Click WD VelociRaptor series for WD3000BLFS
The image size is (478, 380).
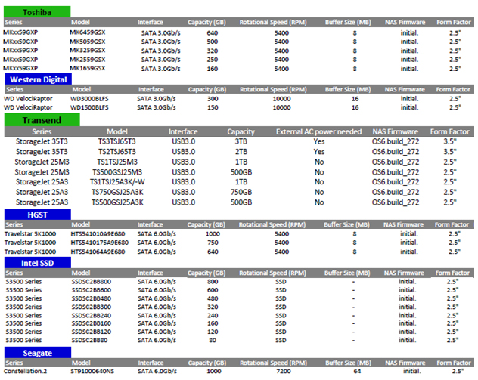[28, 99]
